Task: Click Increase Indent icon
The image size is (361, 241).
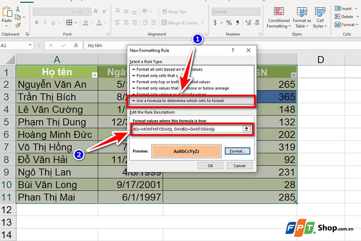Action: [153, 23]
